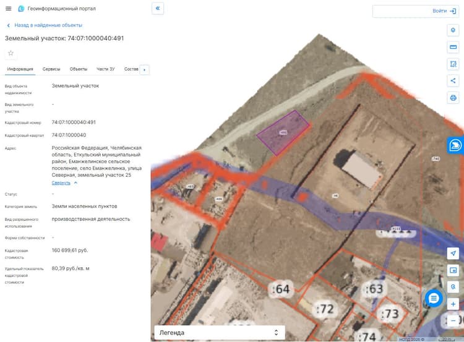Click the value 80,39 руб./кв. м
The image size is (464, 342).
click(x=71, y=268)
